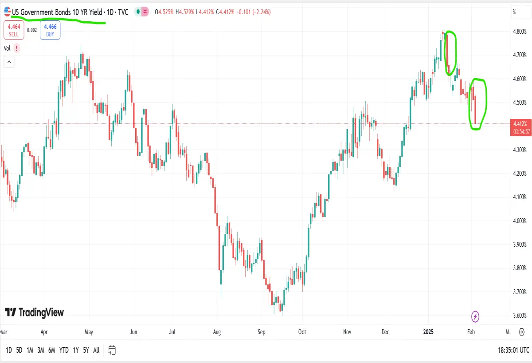The image size is (532, 363).
Task: Click the 3.800% price axis label
Action: (x=520, y=268)
